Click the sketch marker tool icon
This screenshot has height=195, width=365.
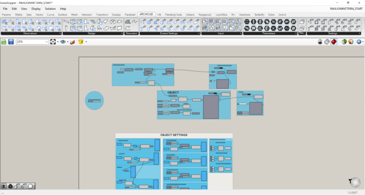coord(73,42)
